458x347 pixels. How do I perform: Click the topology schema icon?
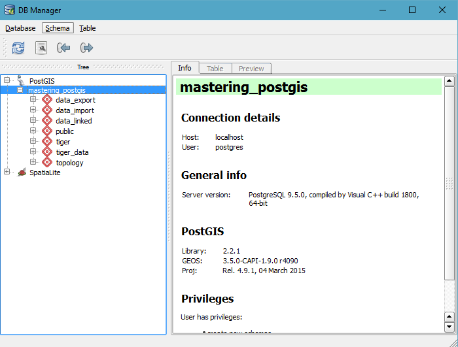[x=46, y=163]
